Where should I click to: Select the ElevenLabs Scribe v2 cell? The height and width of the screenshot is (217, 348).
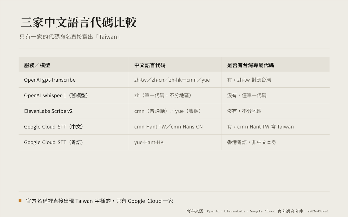pos(74,111)
